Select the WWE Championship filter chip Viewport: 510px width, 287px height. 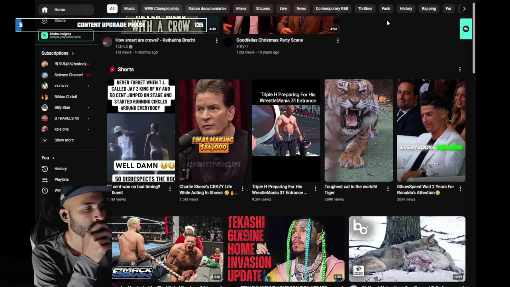click(x=161, y=8)
